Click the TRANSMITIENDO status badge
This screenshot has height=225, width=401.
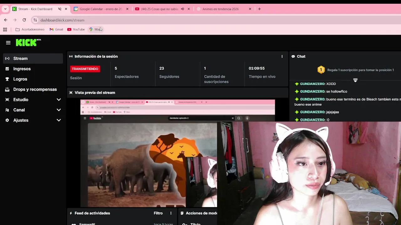coord(85,69)
